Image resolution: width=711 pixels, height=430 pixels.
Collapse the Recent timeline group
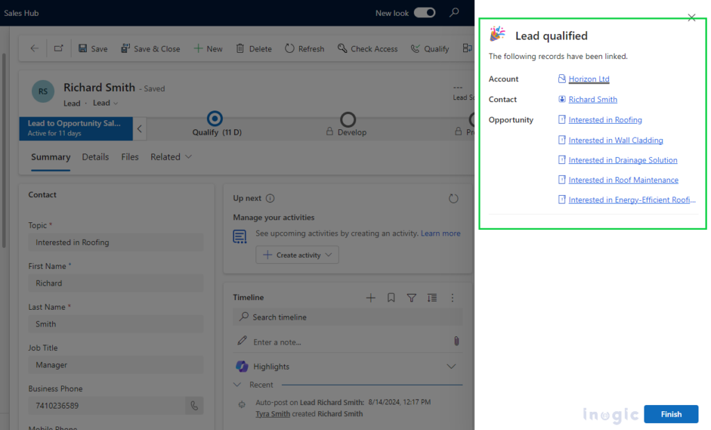pos(237,385)
